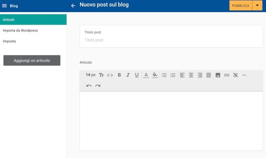Viewport: 266px width, 158px height.
Task: Insert a bulleted list
Action: pyautogui.click(x=164, y=75)
